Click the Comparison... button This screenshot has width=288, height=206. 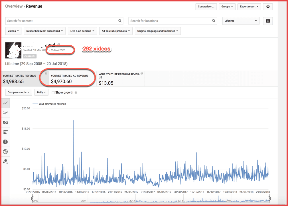click(x=206, y=7)
